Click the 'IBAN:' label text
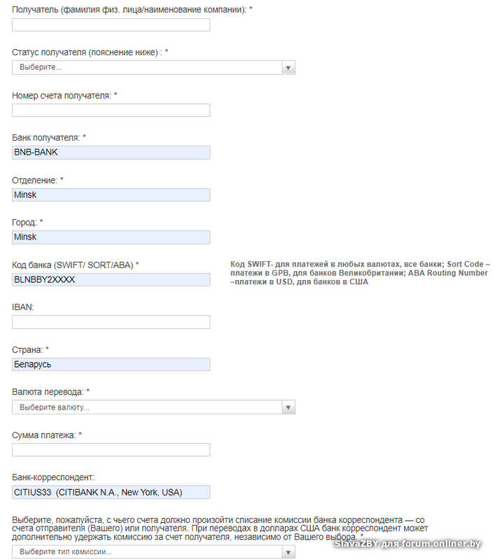The image size is (497, 560). 23,307
